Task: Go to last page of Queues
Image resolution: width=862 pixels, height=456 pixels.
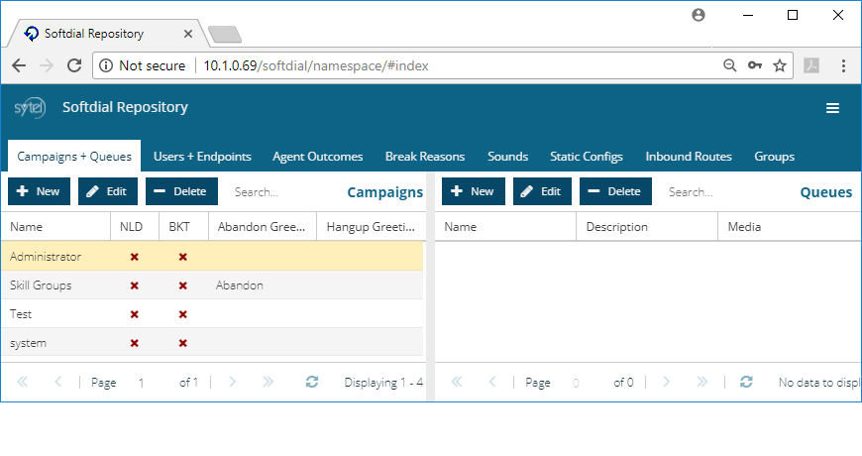Action: 702,382
